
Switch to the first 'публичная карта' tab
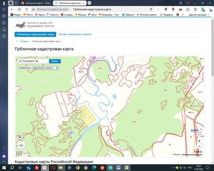[36, 3]
